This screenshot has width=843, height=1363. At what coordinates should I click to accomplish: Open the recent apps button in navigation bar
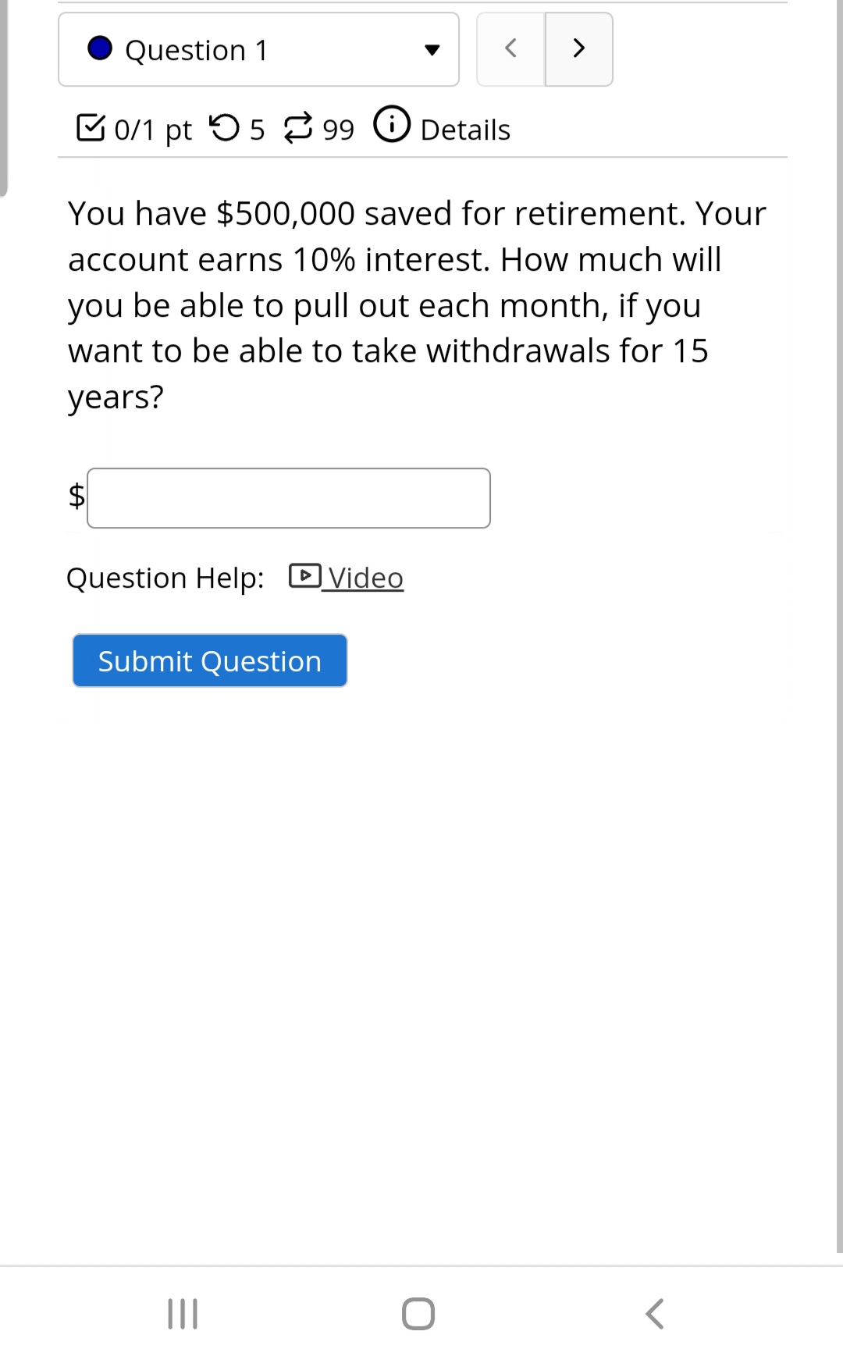click(x=181, y=1314)
